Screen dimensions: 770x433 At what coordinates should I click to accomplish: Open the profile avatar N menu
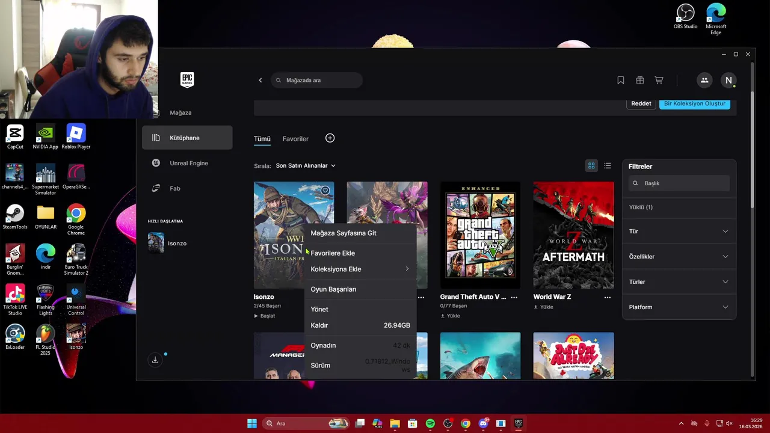point(728,80)
